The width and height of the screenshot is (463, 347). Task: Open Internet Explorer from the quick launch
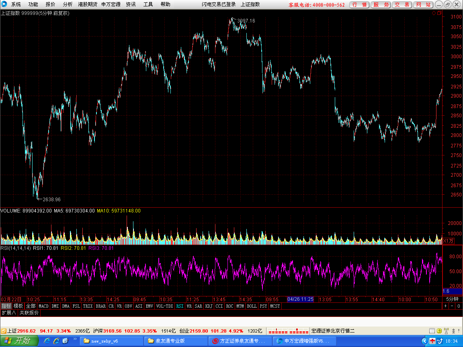pos(47,341)
